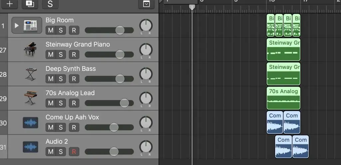Select the region on Deep Synth Bass track
The width and height of the screenshot is (341, 165).
point(284,74)
